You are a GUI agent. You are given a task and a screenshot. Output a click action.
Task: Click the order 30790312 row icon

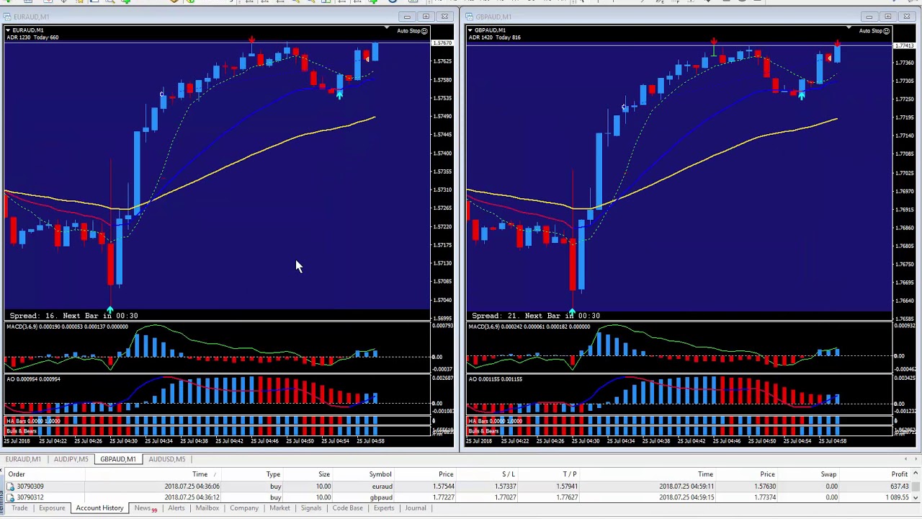(x=10, y=497)
